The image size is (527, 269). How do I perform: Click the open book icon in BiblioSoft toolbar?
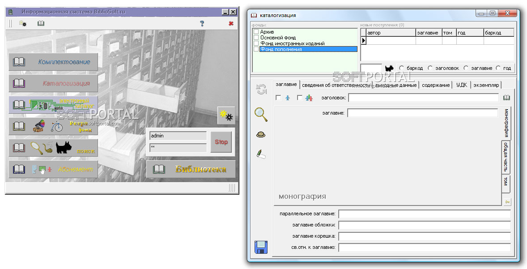click(41, 24)
